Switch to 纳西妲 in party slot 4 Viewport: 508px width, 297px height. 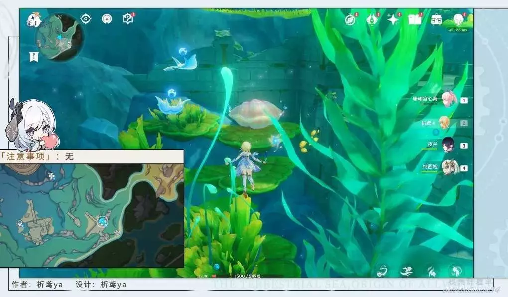click(448, 168)
